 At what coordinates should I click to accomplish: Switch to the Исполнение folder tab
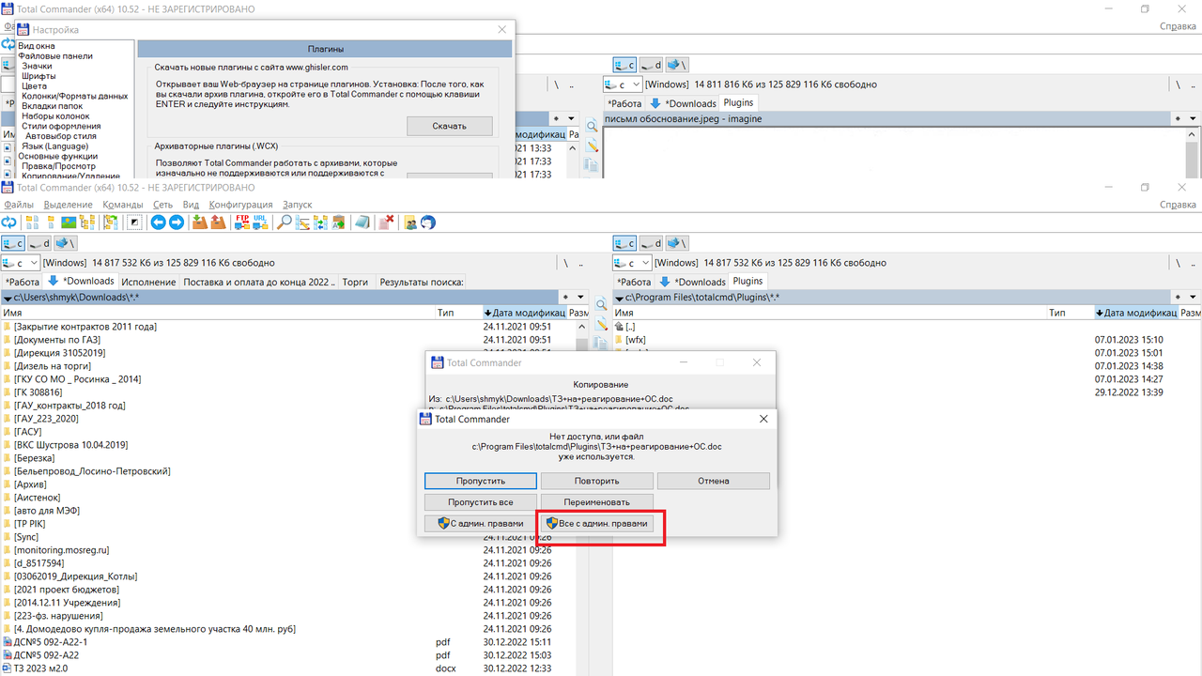(148, 282)
